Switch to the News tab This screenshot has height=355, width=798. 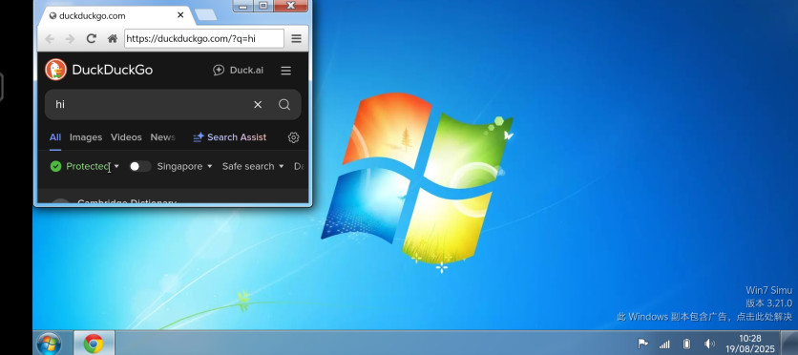pos(163,137)
